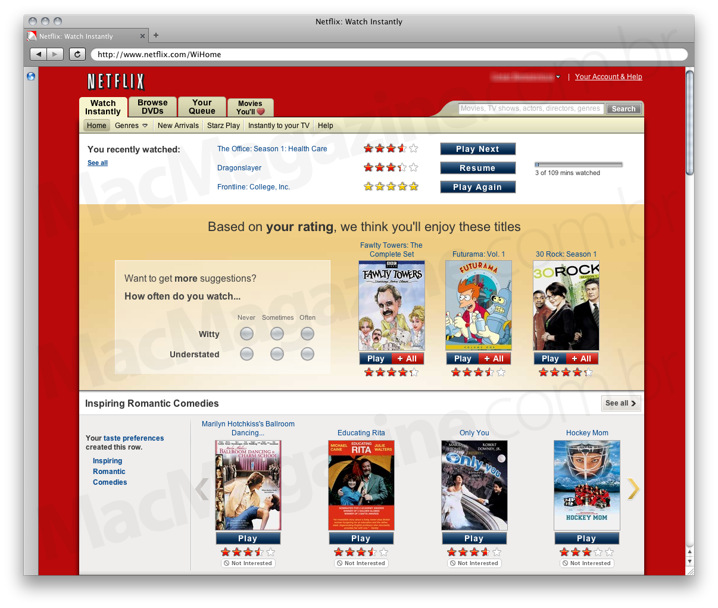
Task: Reload the page with the refresh icon
Action: (77, 54)
